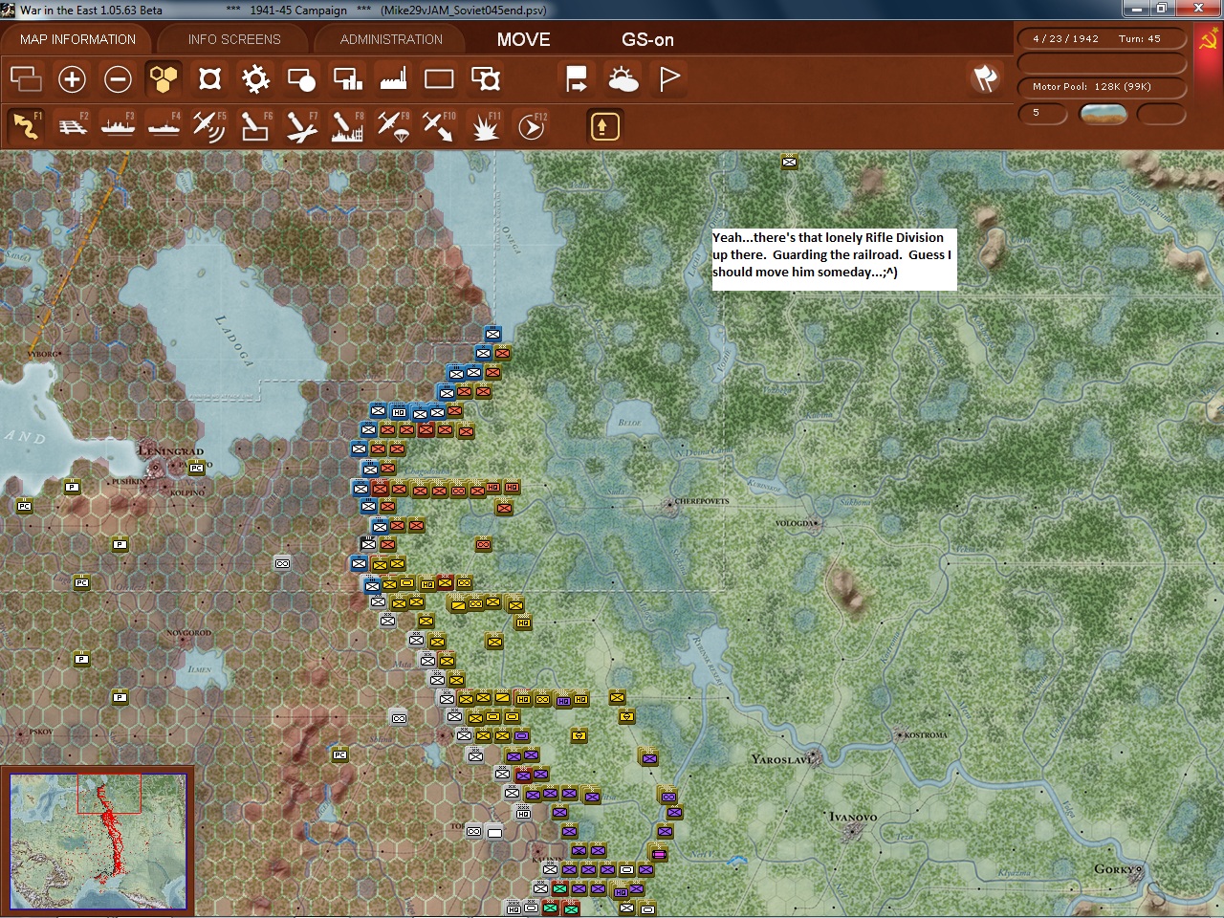Switch to the ADMINISTRATION tab
The width and height of the screenshot is (1224, 918).
click(391, 39)
